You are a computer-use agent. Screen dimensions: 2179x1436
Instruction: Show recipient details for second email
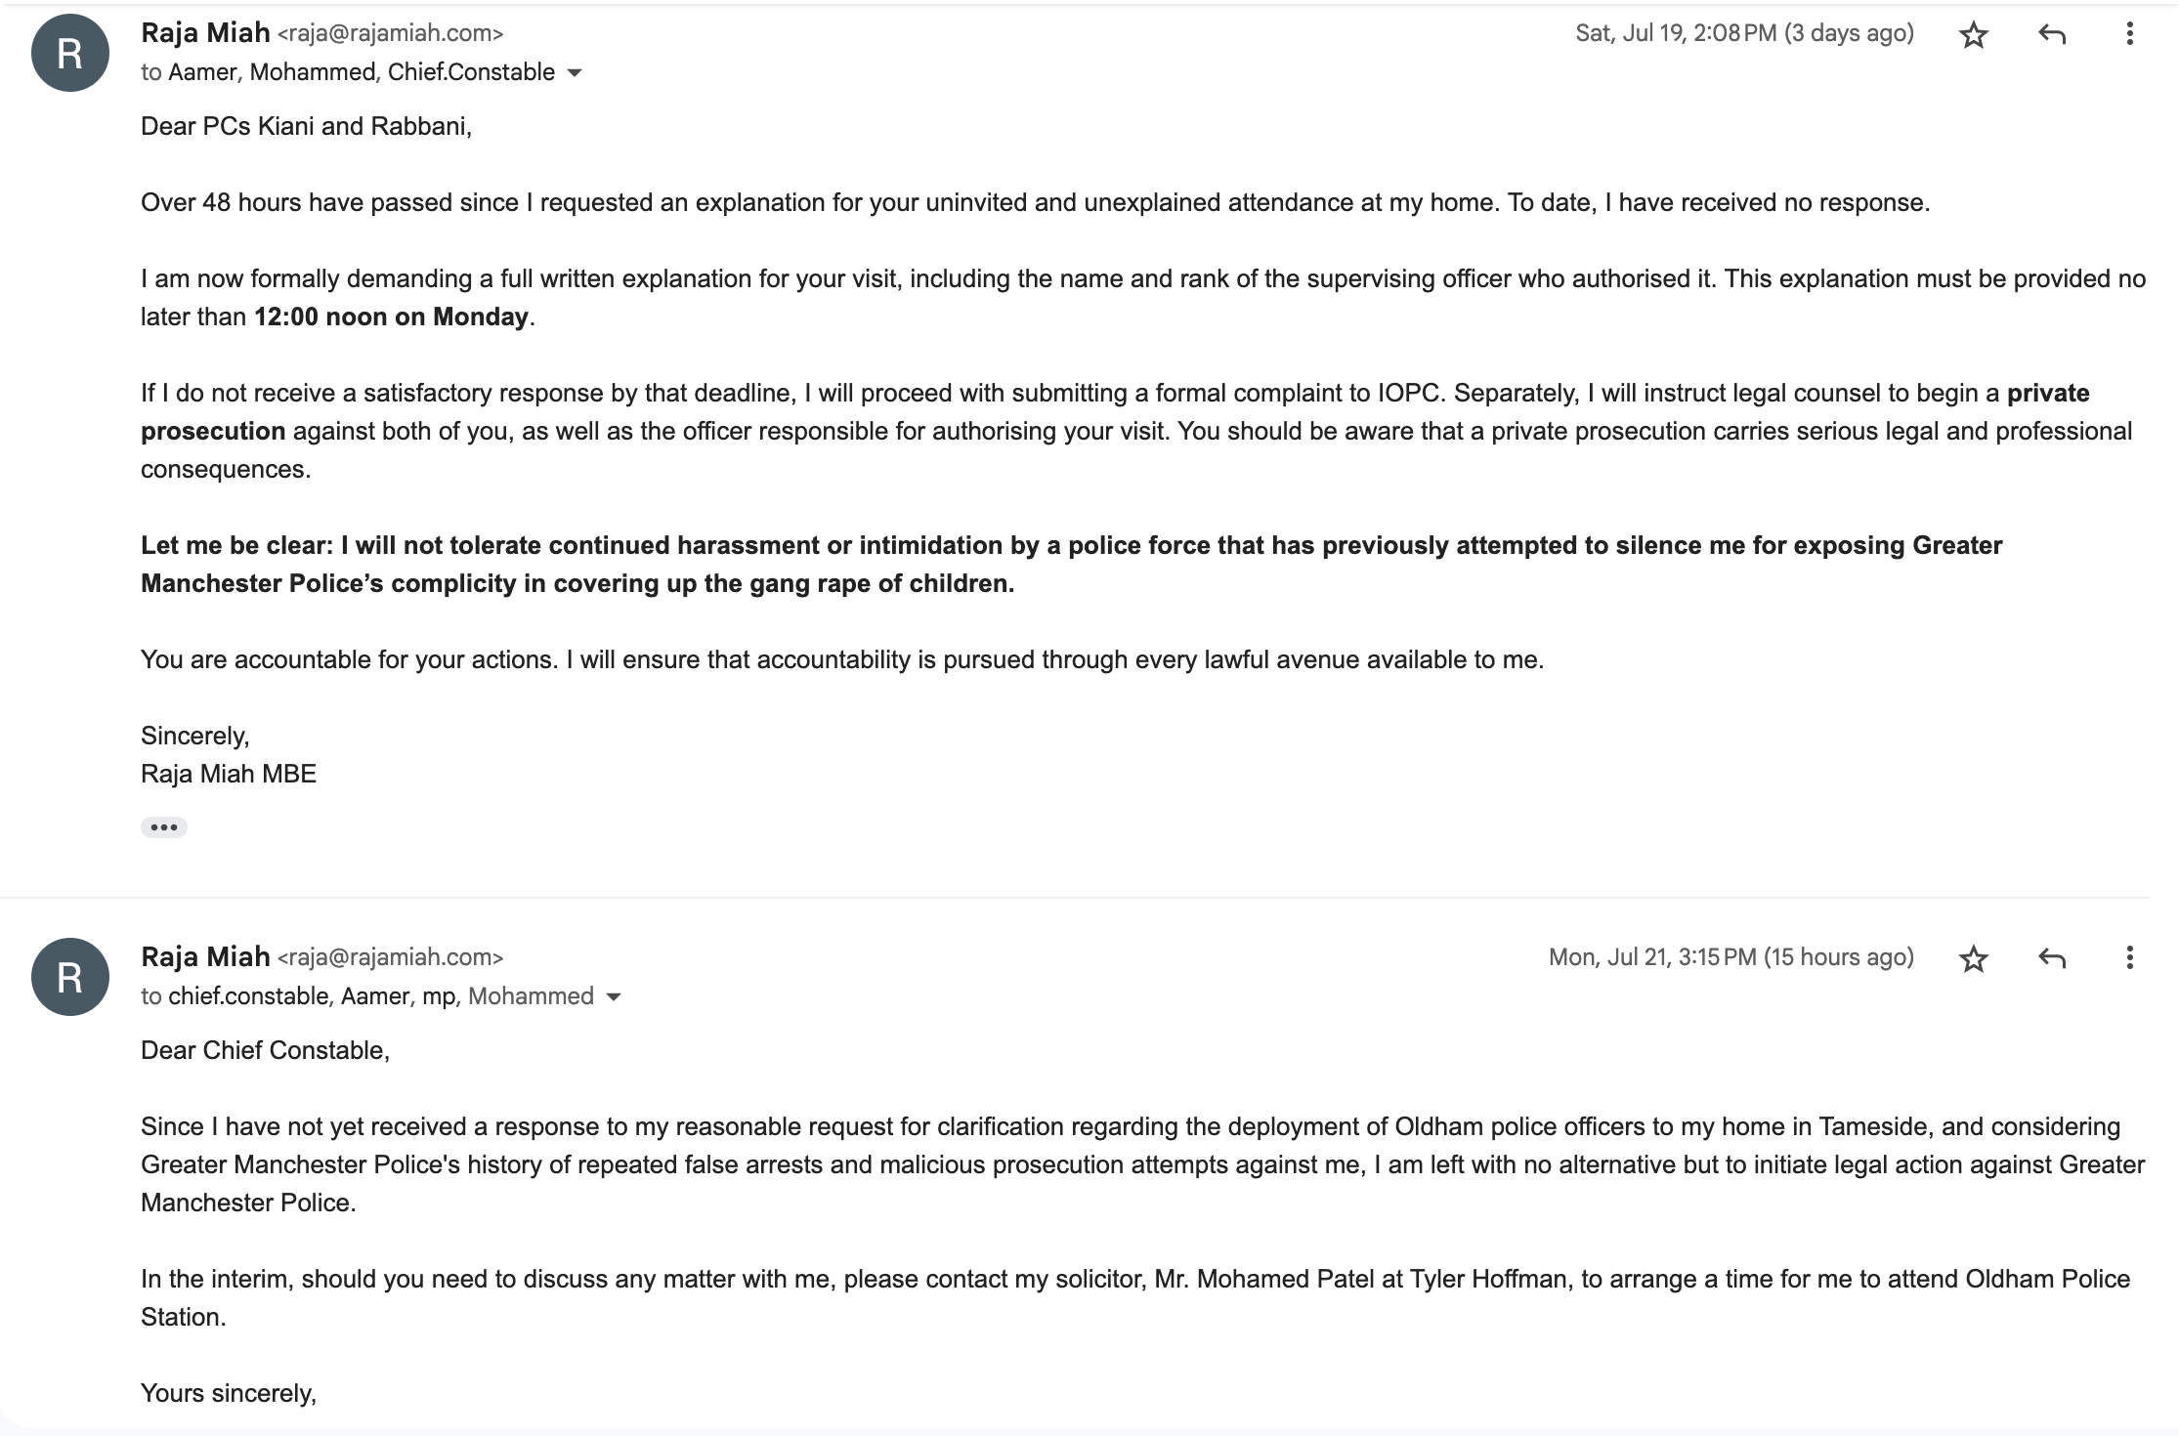tap(614, 997)
